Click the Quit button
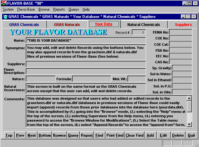 pos(191,135)
